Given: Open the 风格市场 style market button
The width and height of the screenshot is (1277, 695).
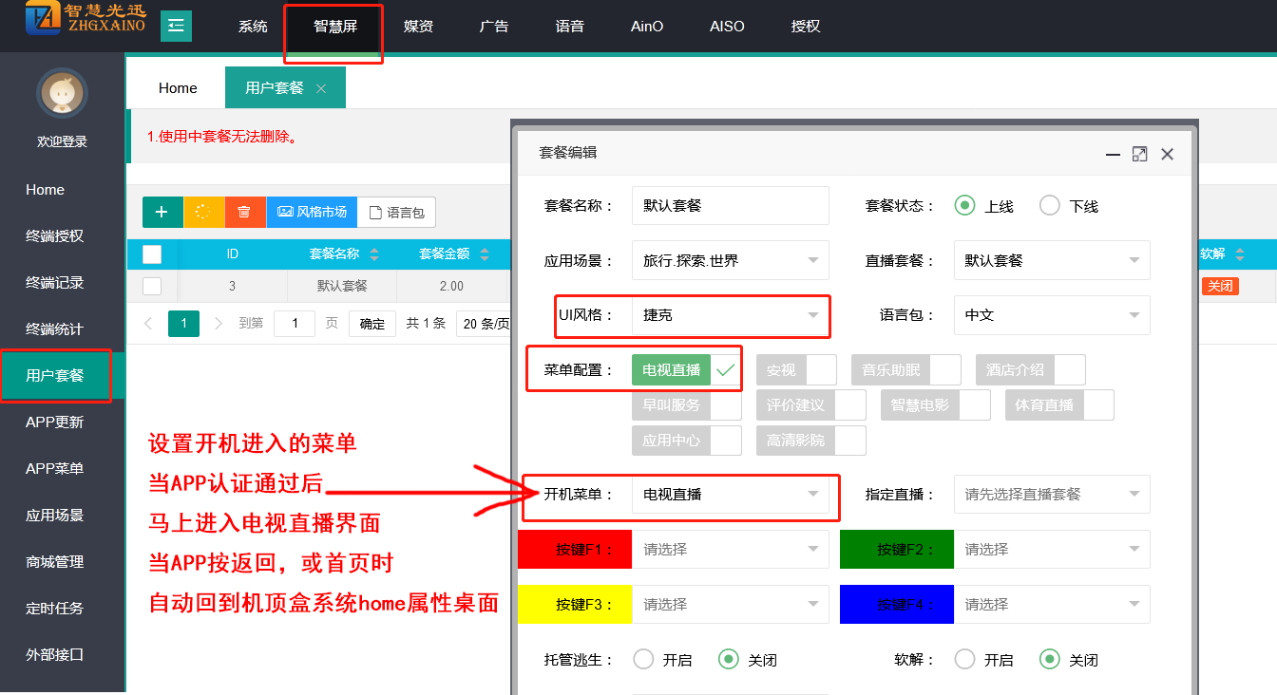Looking at the screenshot, I should [x=312, y=212].
